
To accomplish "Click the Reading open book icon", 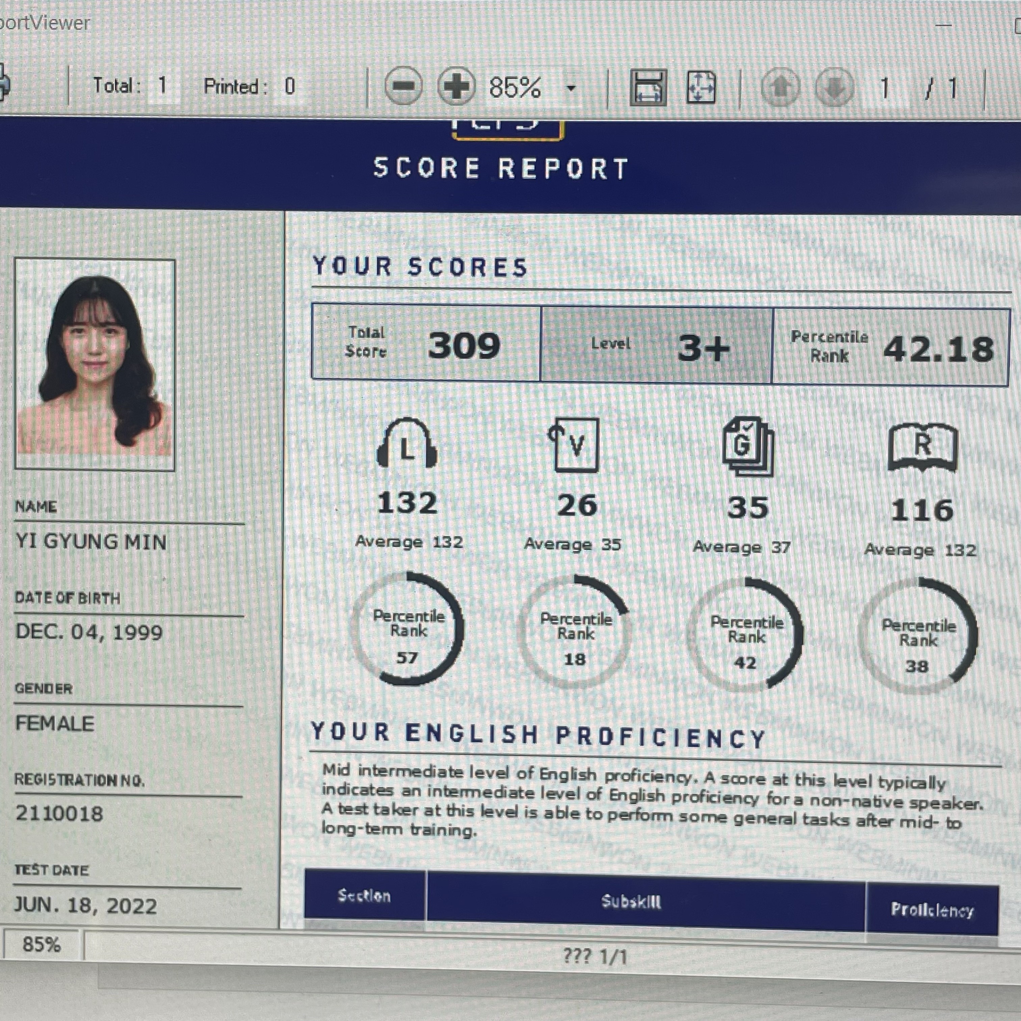I will point(923,447).
